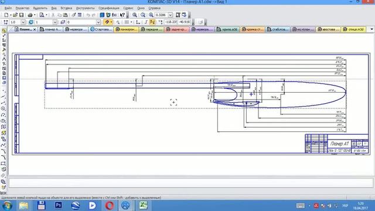Open the step value 1.0 dropdown
The height and width of the screenshot is (211, 375).
pyautogui.click(x=23, y=22)
